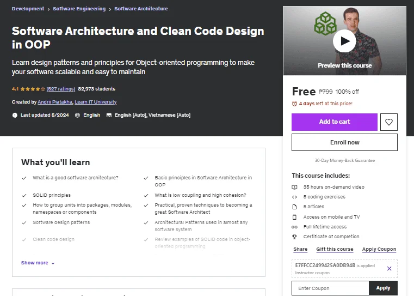This screenshot has width=414, height=296.
Task: Click breadcrumb chevron after Development
Action: coord(48,9)
